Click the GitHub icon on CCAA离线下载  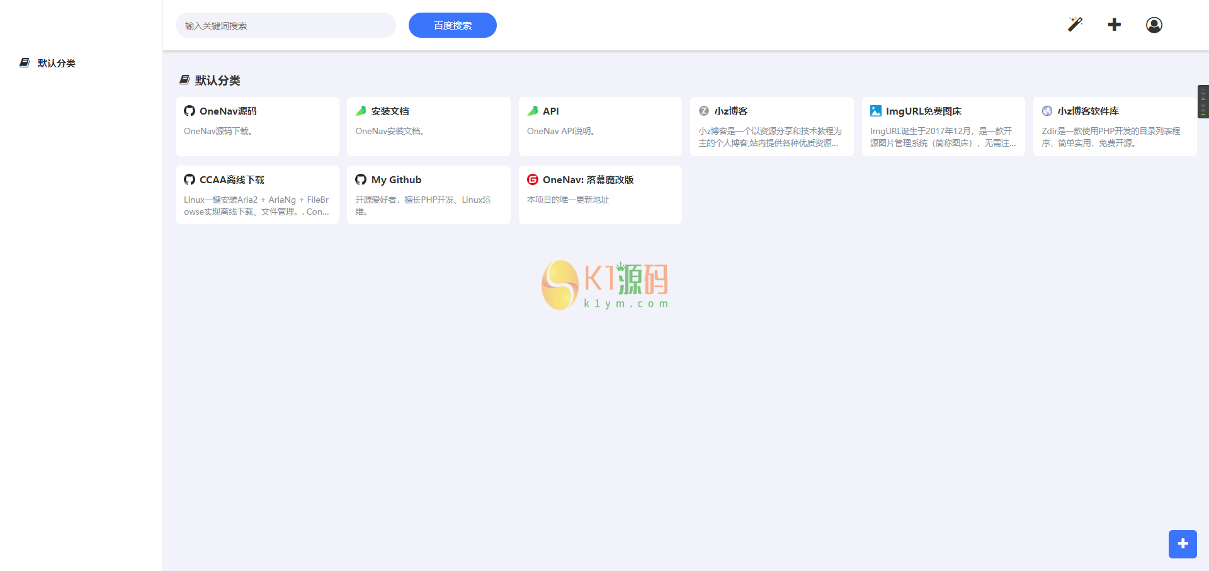pos(190,179)
